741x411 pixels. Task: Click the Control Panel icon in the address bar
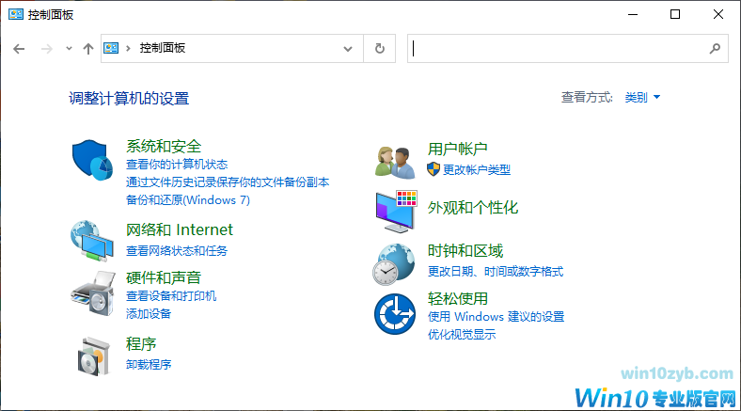[111, 48]
